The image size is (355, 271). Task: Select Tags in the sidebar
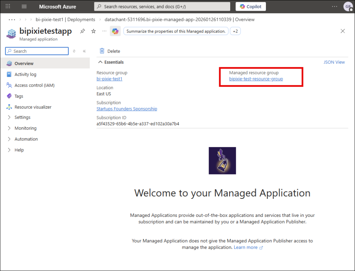[19, 96]
